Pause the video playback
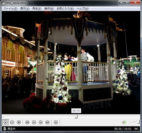Screen dimensions: 142x133 click(x=12, y=122)
